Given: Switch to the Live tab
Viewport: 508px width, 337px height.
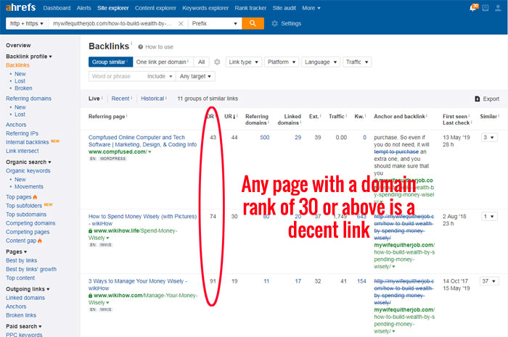Looking at the screenshot, I should (94, 99).
